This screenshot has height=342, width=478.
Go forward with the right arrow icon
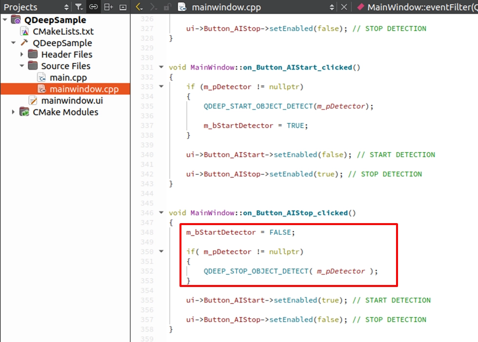point(154,7)
